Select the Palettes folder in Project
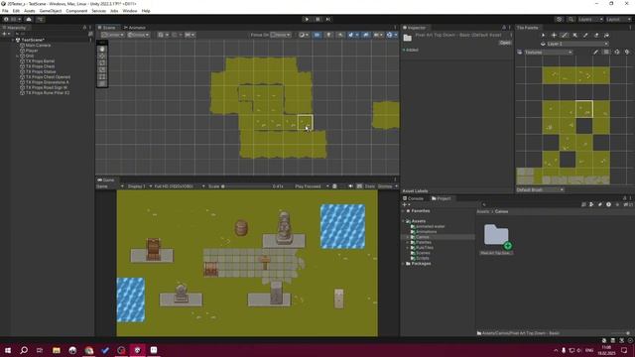This screenshot has width=635, height=357. [424, 242]
